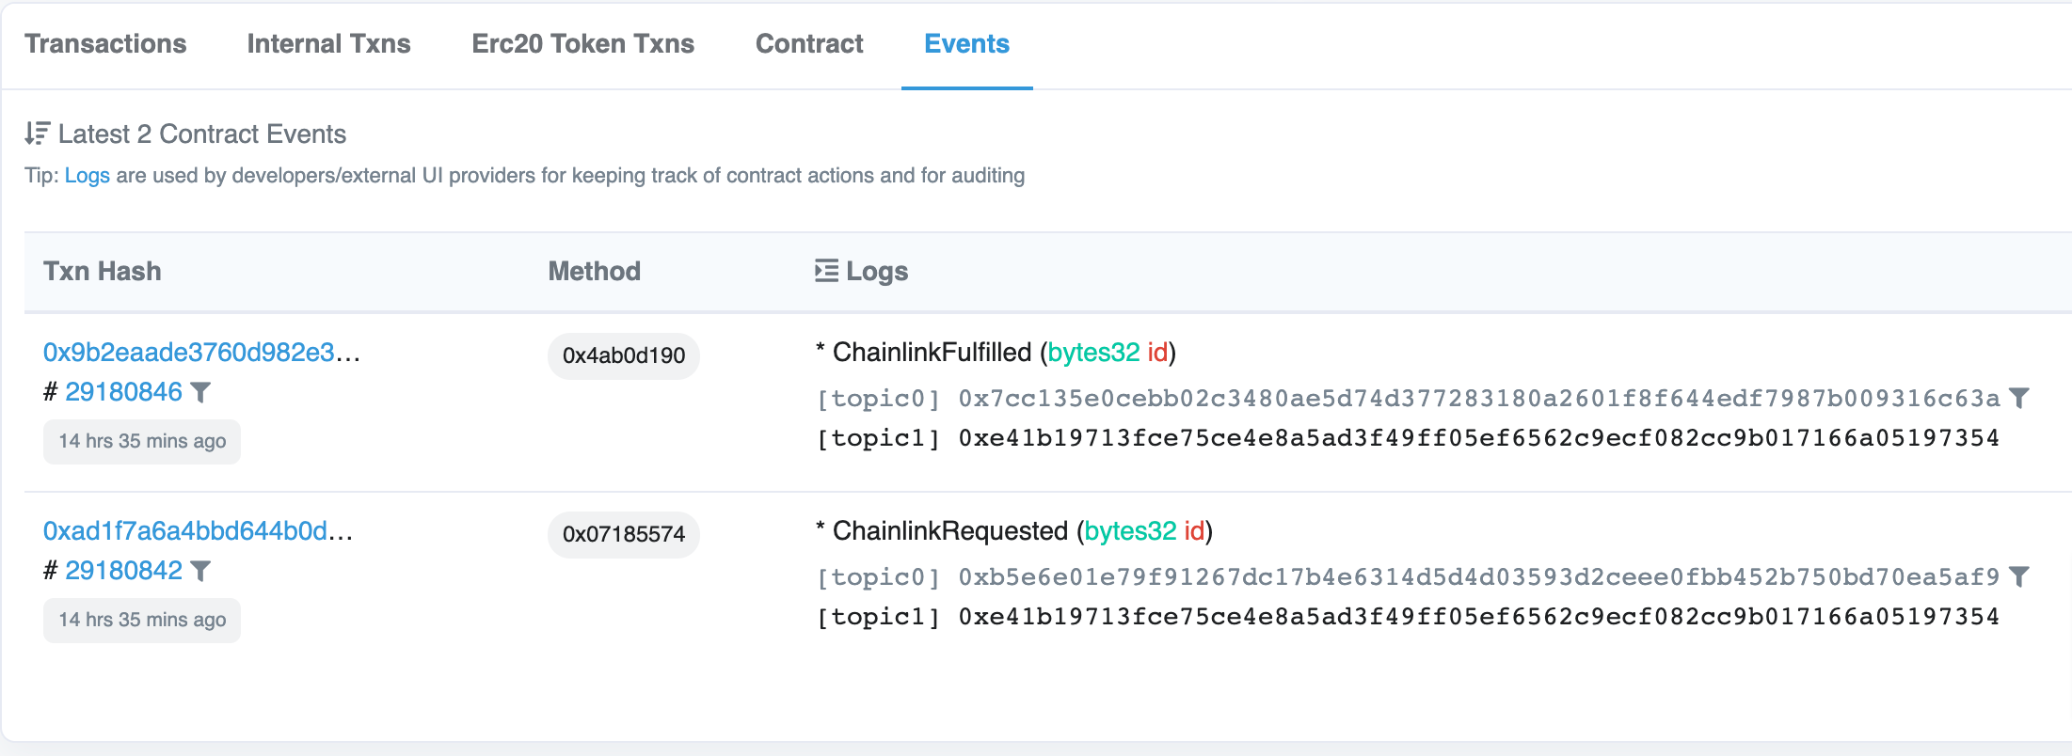
Task: Select the Events tab
Action: (x=966, y=44)
